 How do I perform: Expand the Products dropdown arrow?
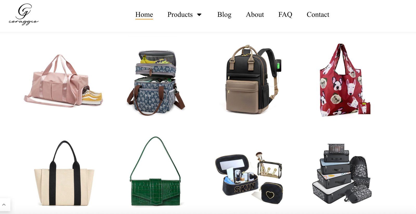pyautogui.click(x=199, y=15)
